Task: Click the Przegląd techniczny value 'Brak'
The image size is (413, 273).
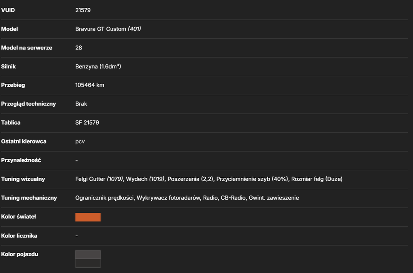Action: [x=81, y=104]
